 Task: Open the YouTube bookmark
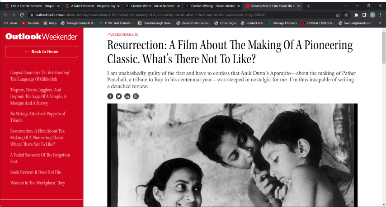30,23
